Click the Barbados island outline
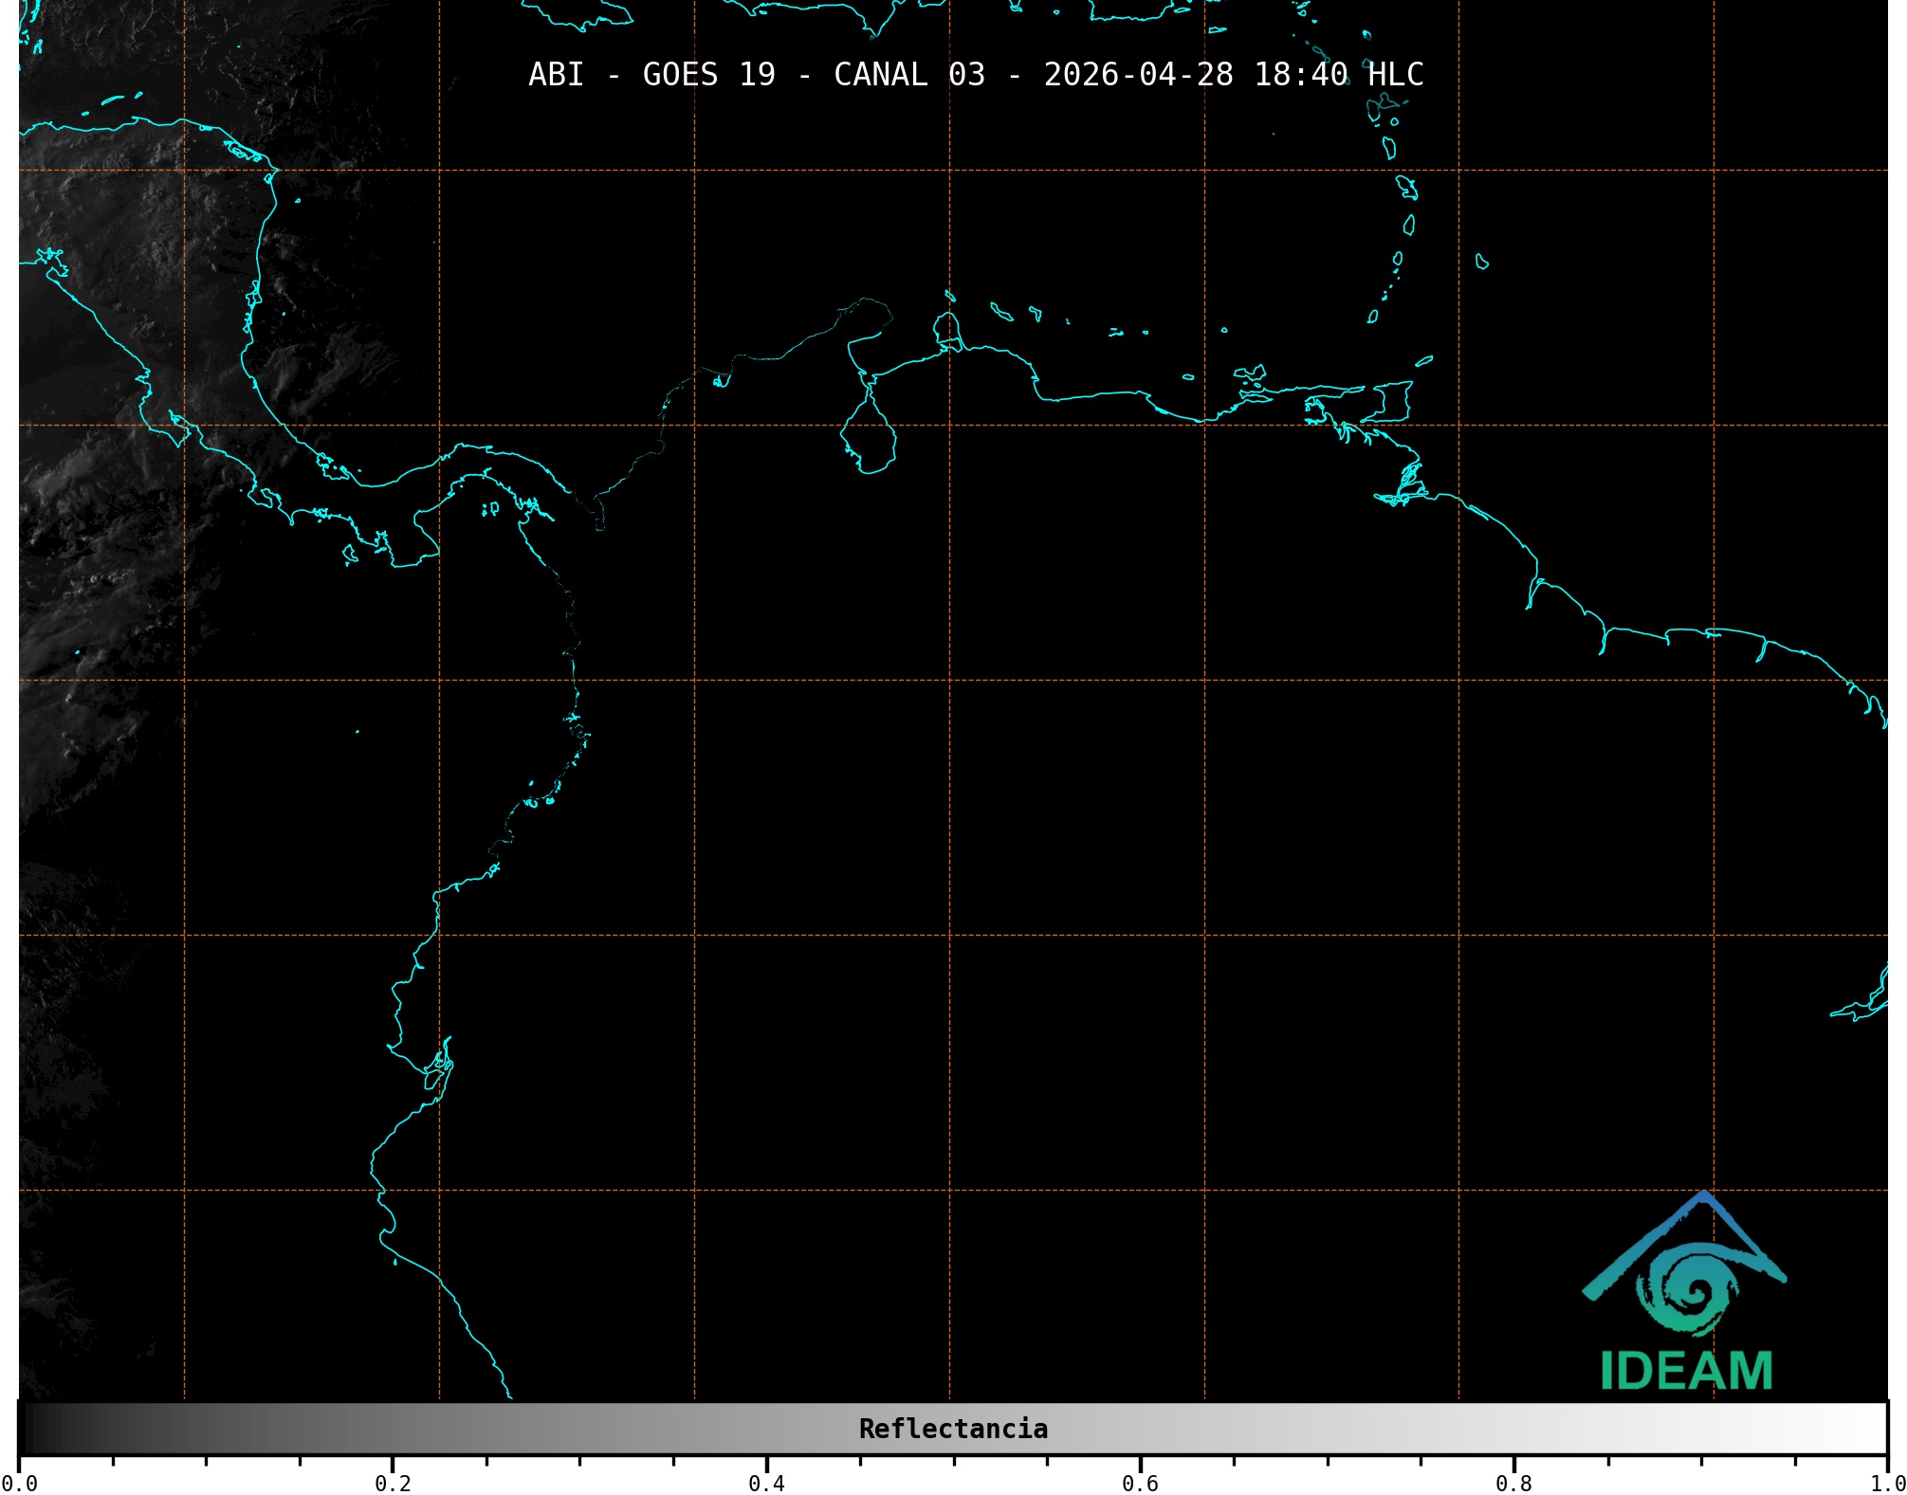Viewport: 1907px width, 1495px height. pyautogui.click(x=1481, y=262)
